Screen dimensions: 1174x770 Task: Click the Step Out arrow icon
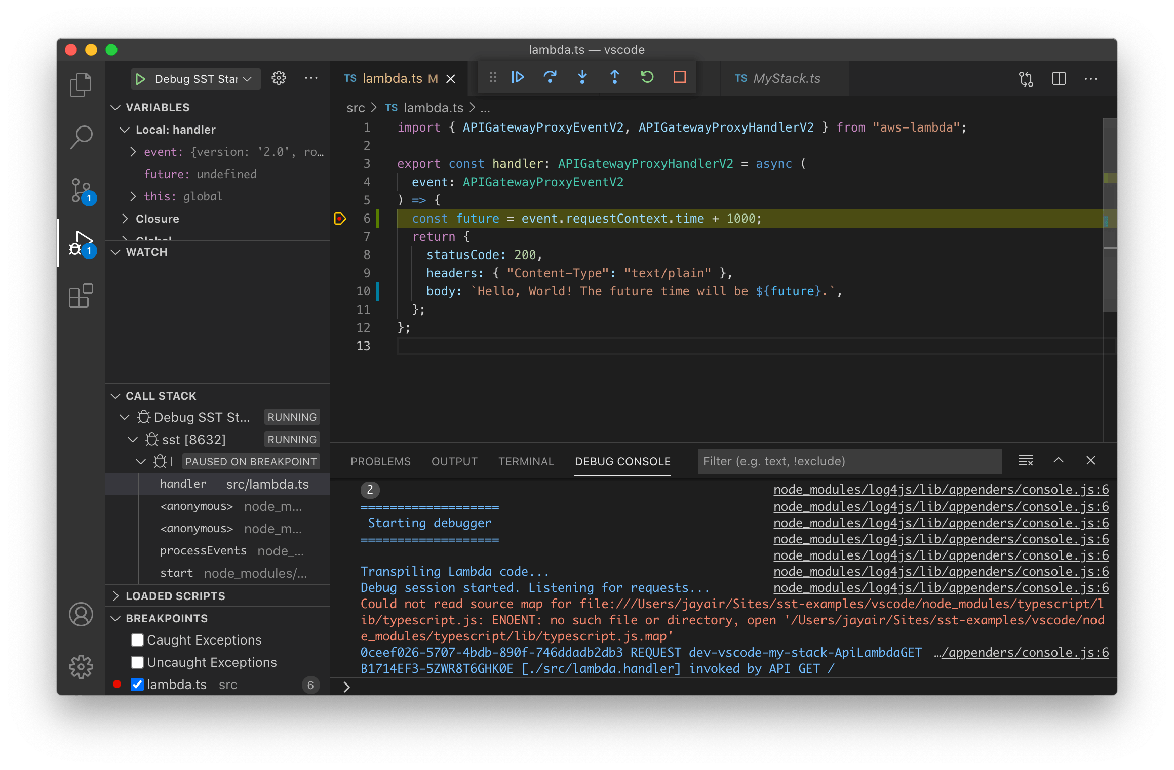pos(615,77)
